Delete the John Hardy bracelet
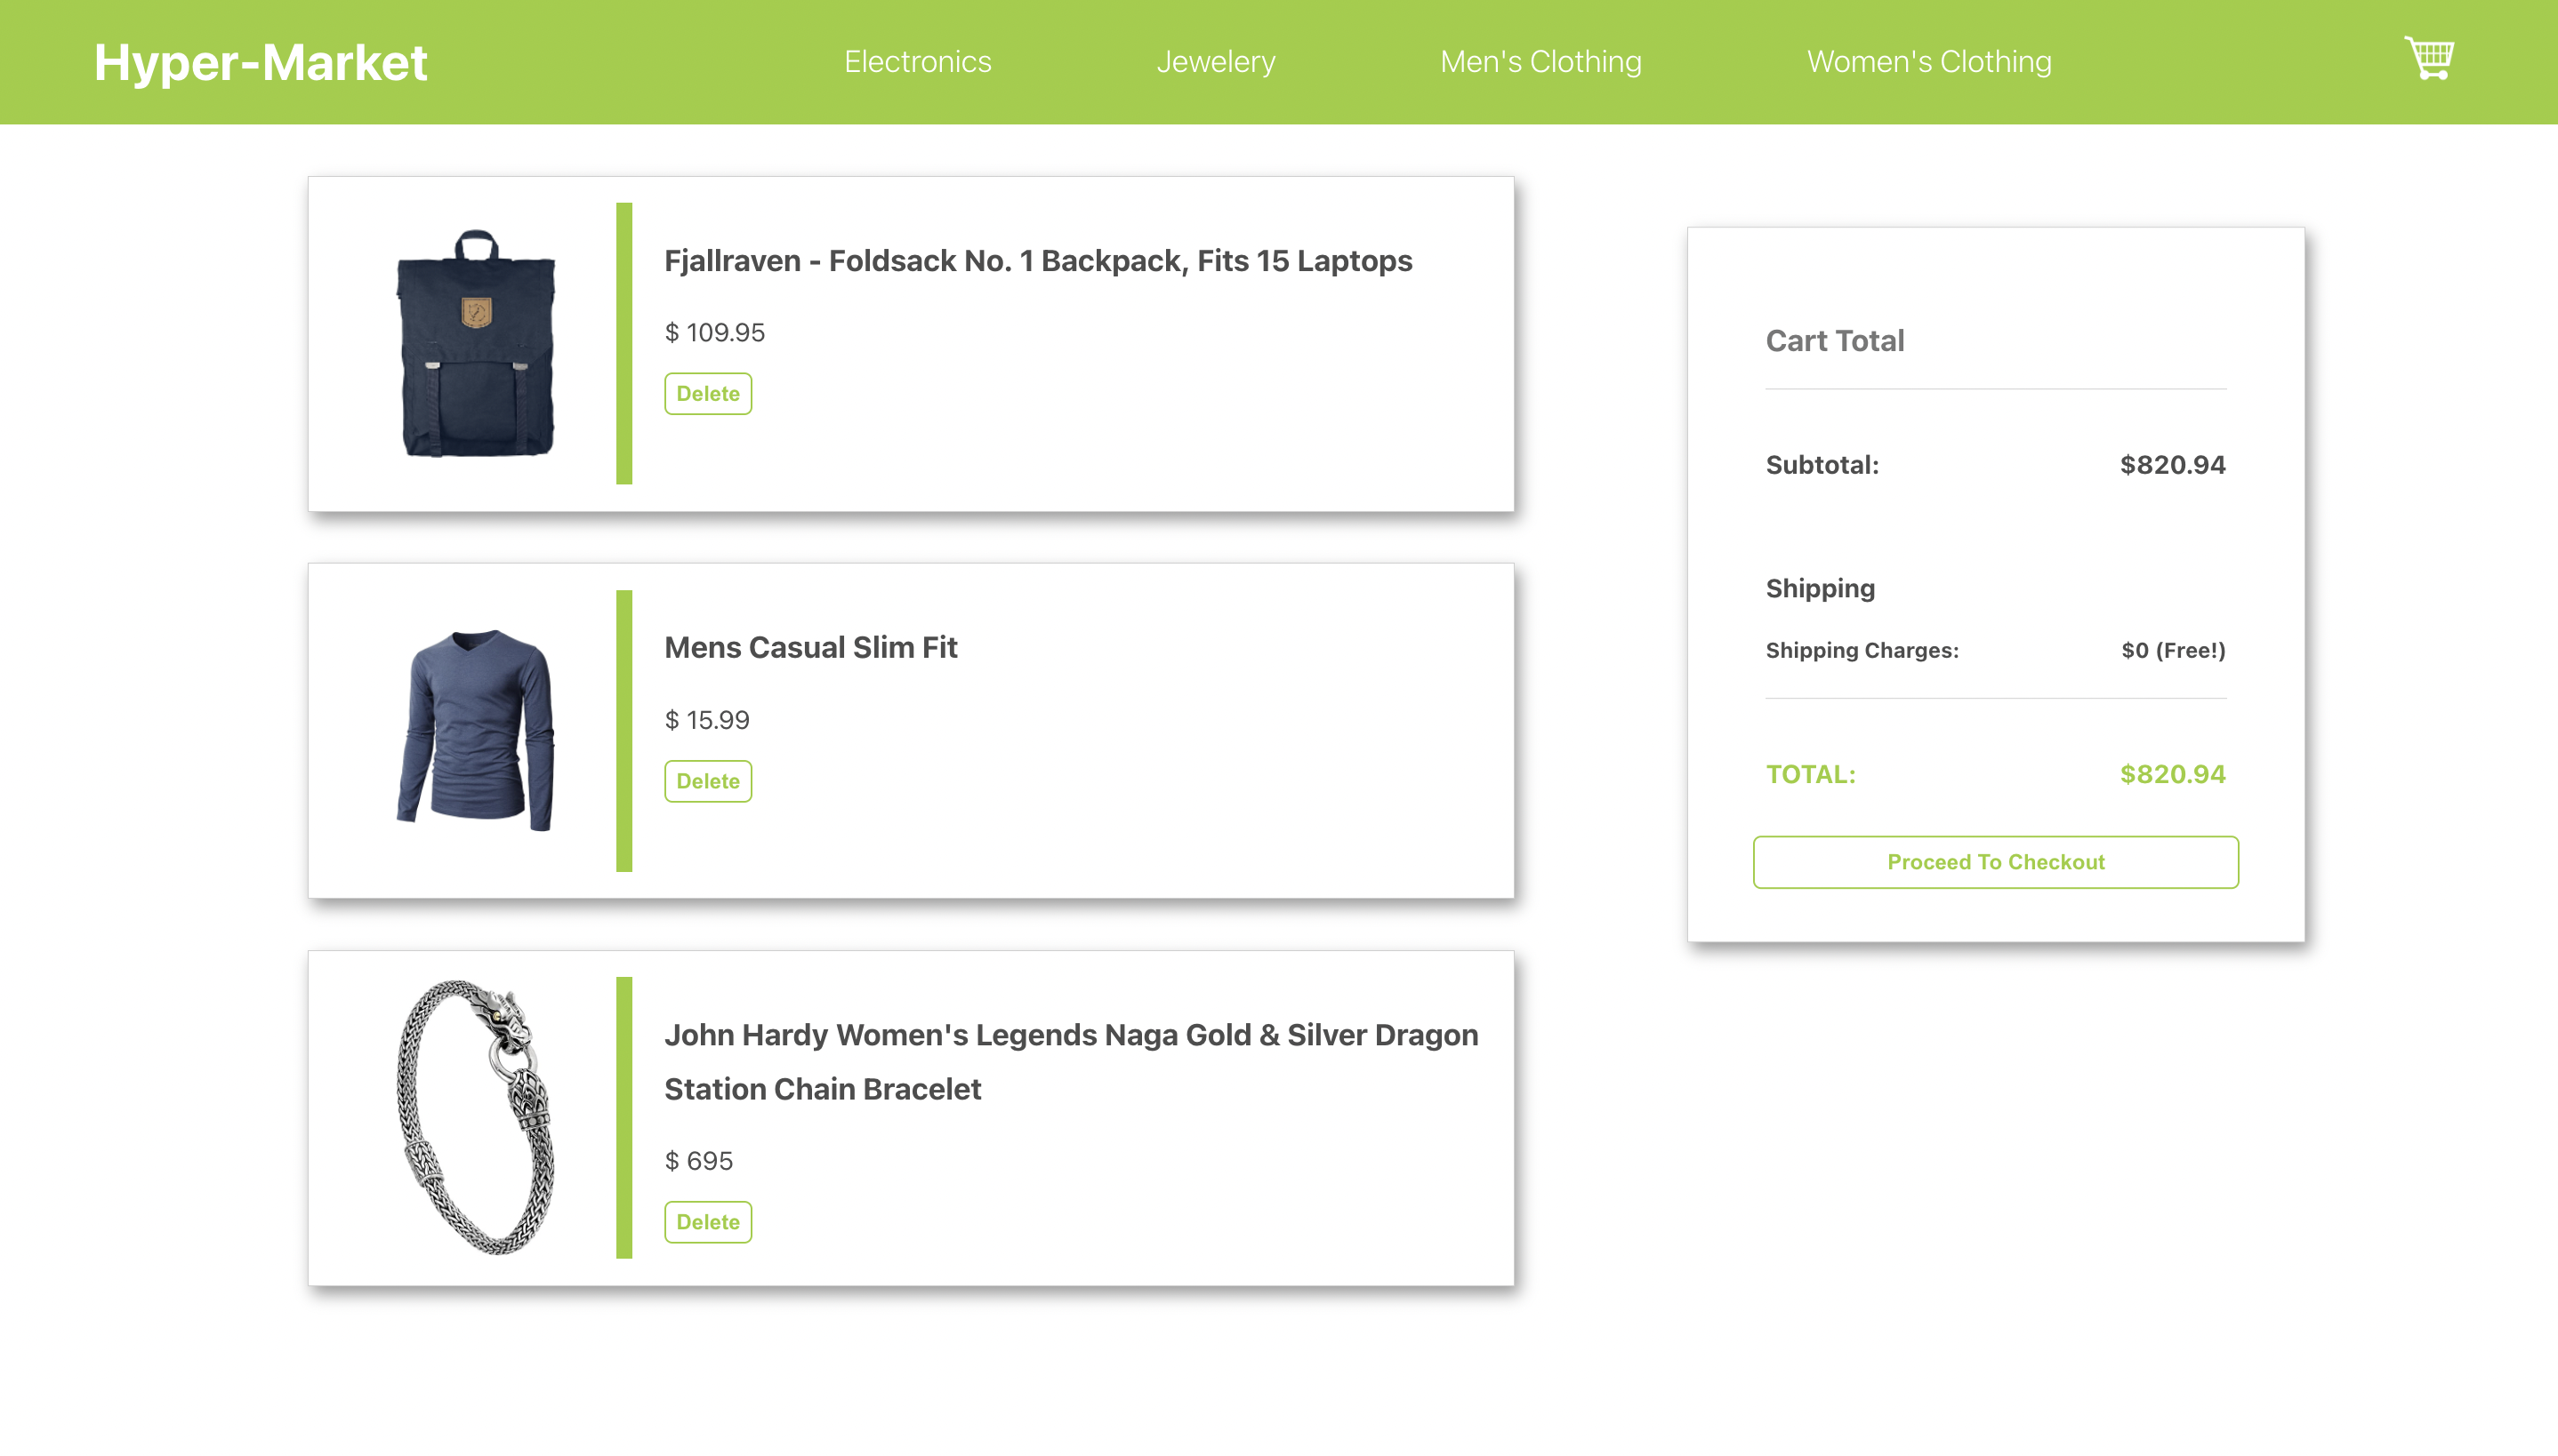Viewport: 2558px width, 1456px height. pyautogui.click(x=707, y=1221)
